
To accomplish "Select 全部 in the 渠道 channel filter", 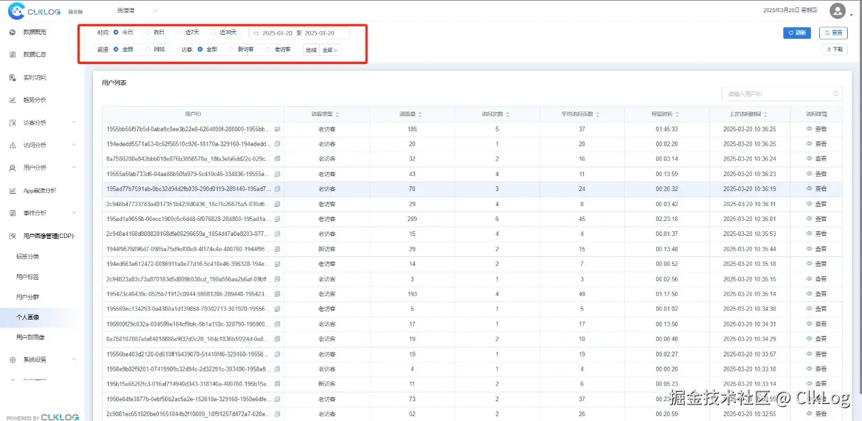I will pyautogui.click(x=116, y=49).
